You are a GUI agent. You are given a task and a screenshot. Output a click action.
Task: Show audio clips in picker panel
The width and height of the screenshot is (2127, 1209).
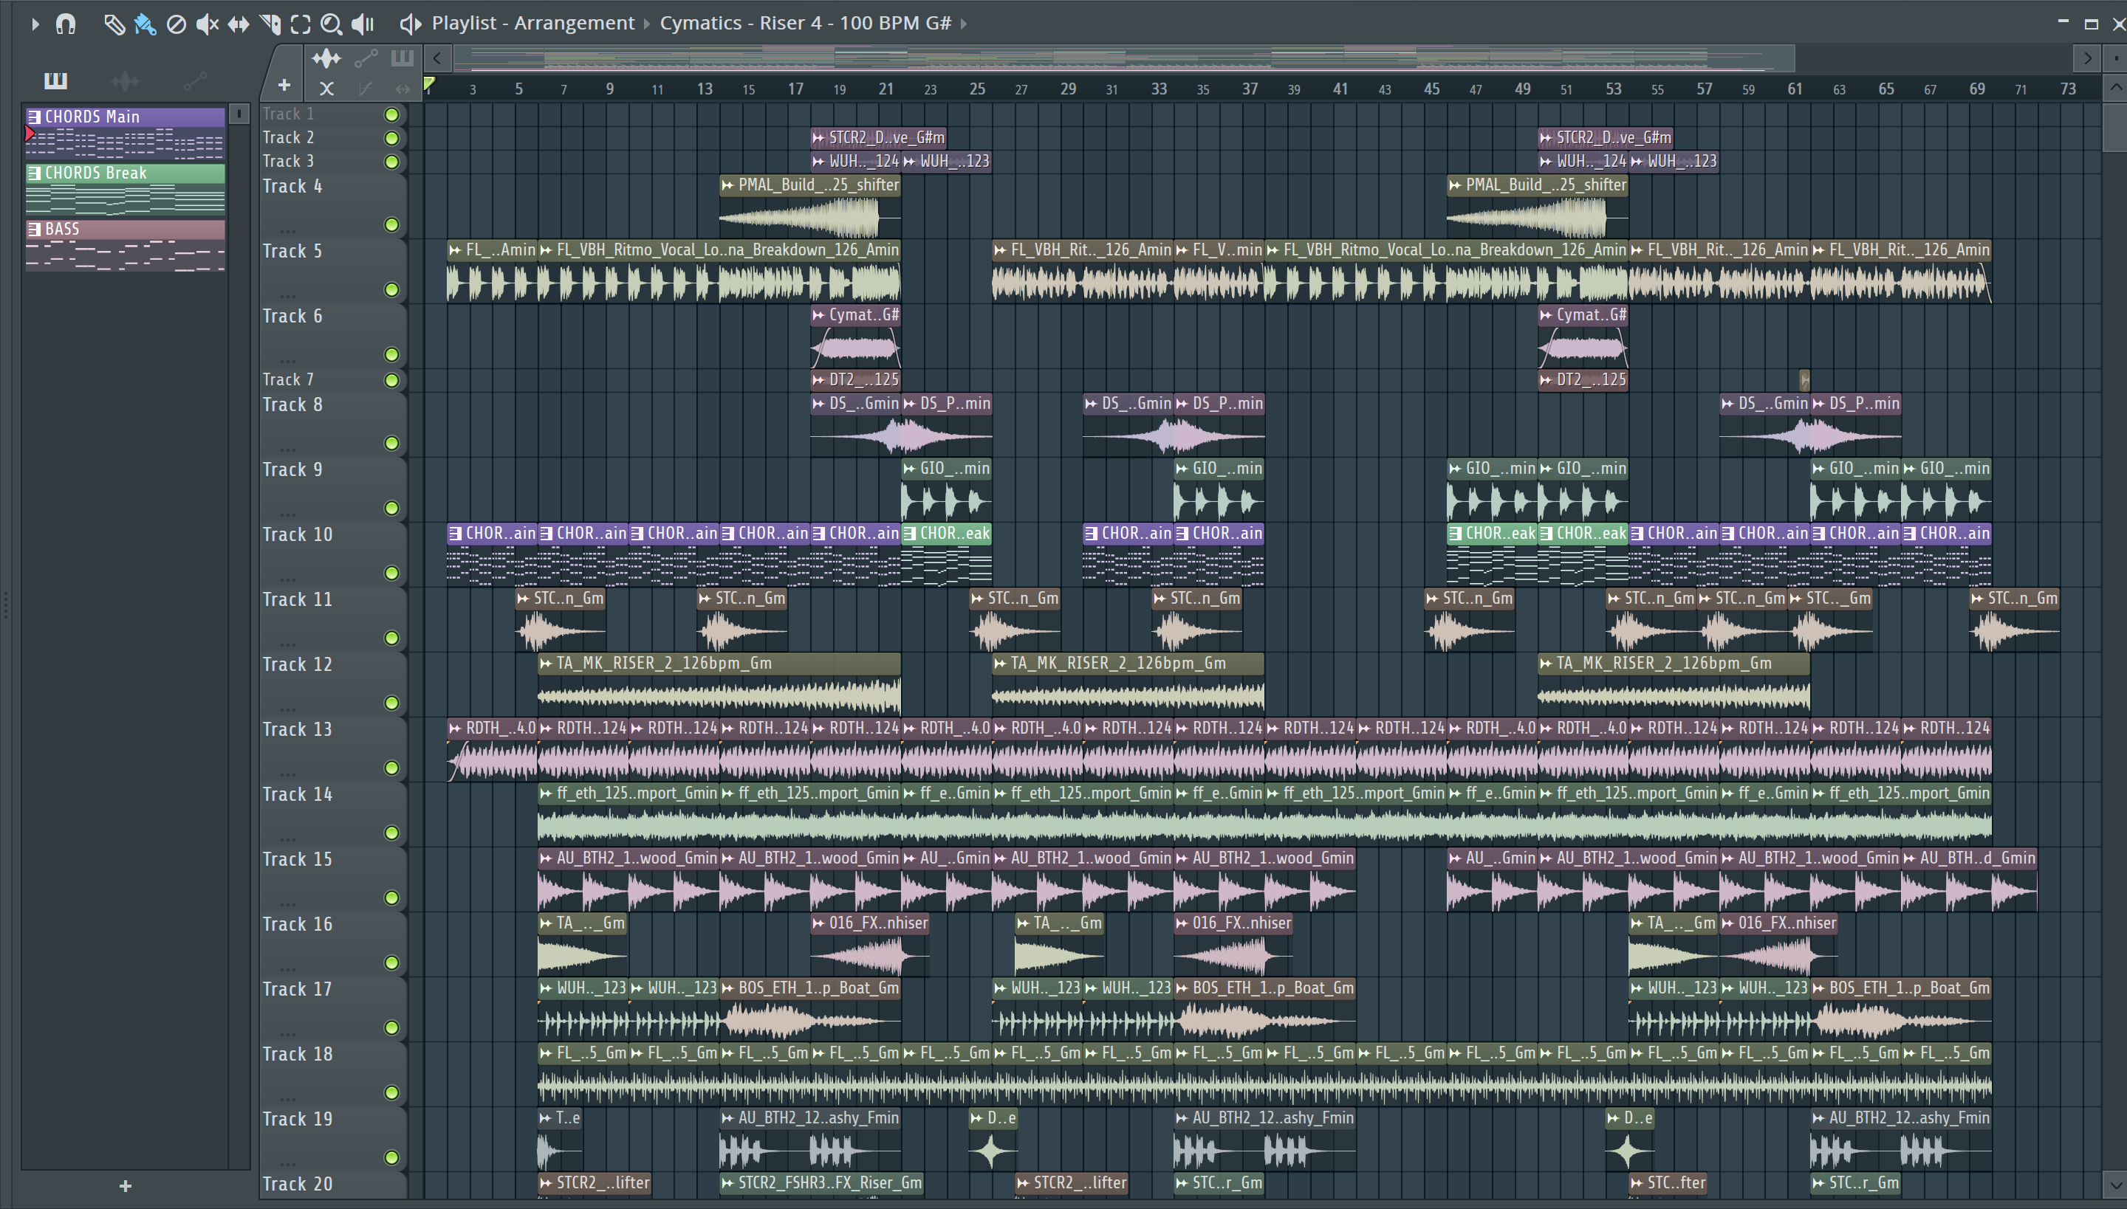tap(126, 80)
